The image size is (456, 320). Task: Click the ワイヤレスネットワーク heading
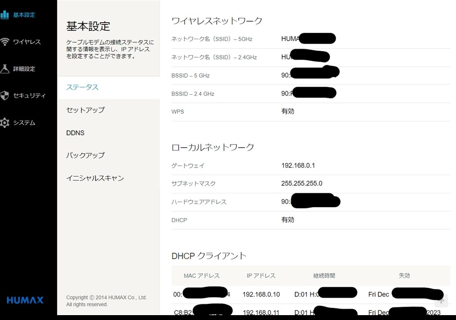pyautogui.click(x=217, y=21)
